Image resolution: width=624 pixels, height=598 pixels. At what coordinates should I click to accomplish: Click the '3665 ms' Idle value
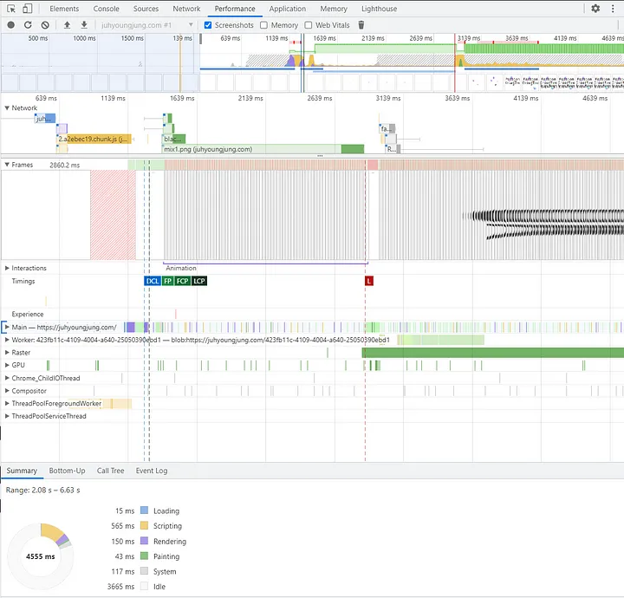[x=120, y=587]
